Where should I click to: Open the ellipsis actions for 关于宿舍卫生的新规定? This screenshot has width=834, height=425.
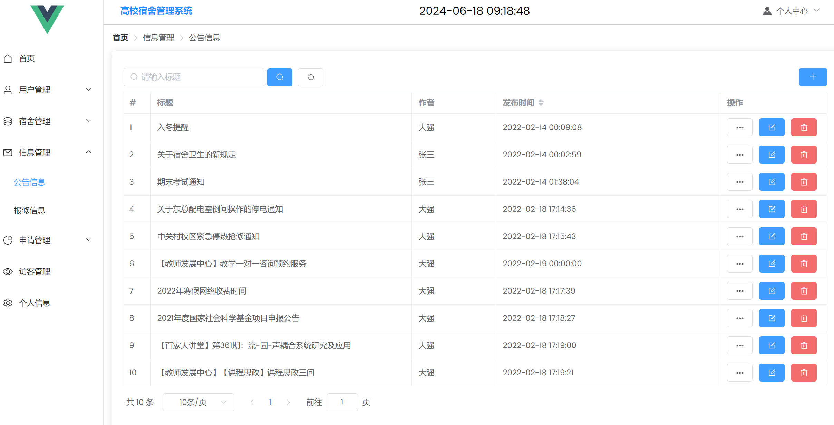click(x=739, y=154)
